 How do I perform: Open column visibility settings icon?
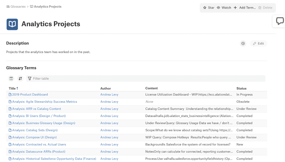(11, 78)
